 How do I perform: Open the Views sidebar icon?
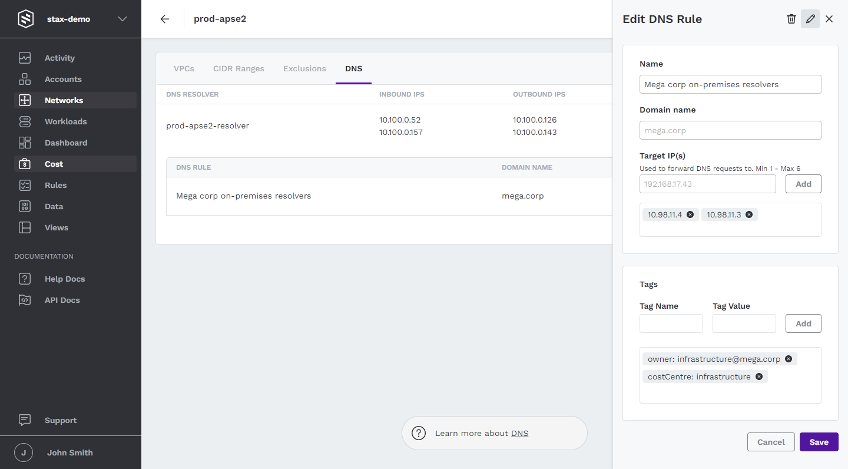click(25, 227)
